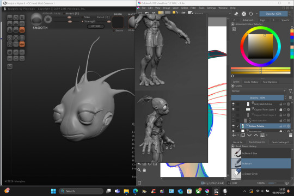Toggle lock on visible Copy of Paint Layer 3
Screen dimensions: 294x196
point(281,109)
